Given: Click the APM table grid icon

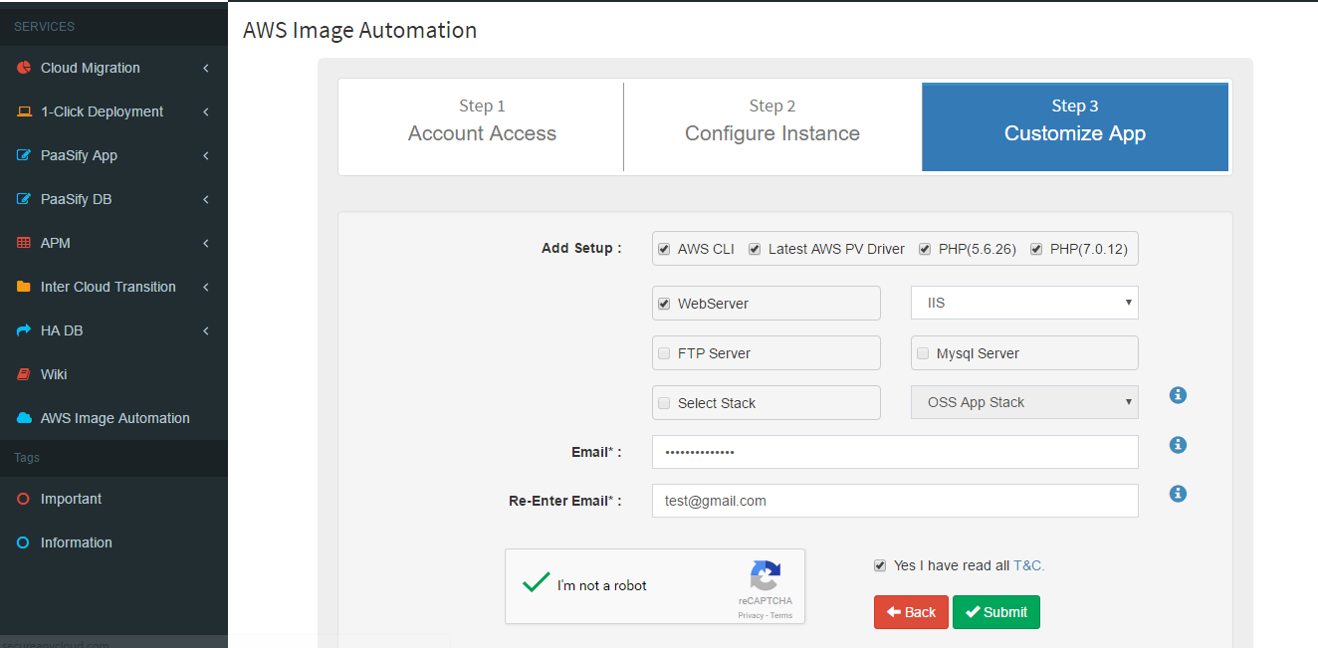Looking at the screenshot, I should coord(24,243).
